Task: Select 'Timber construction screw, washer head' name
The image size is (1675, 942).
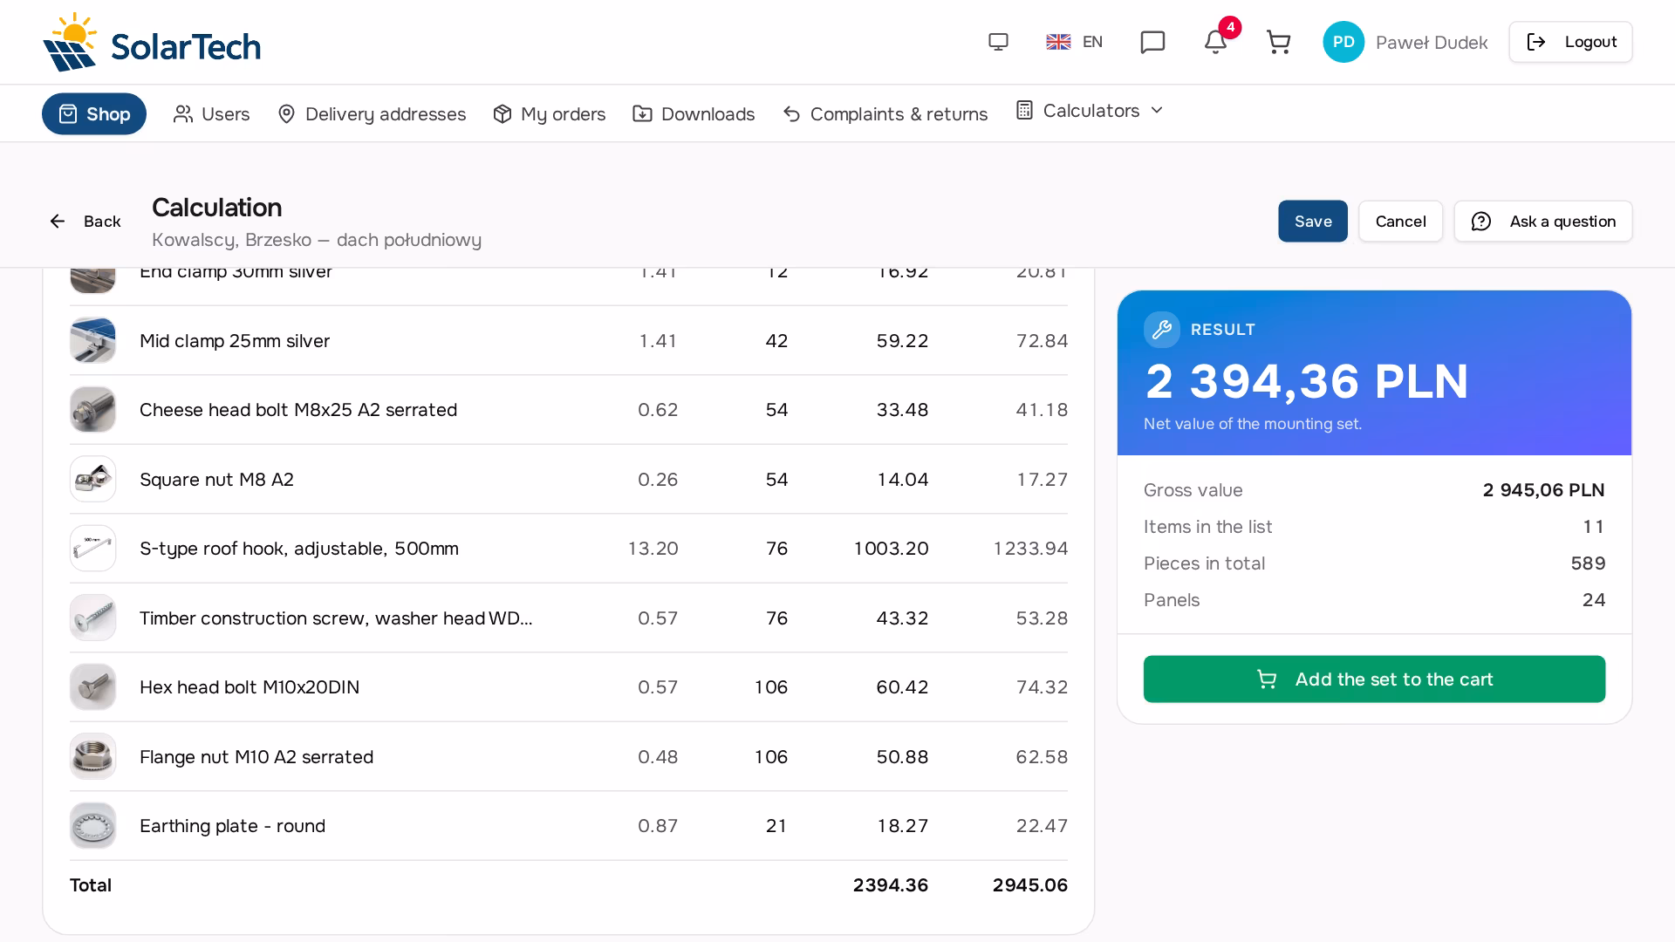Action: pyautogui.click(x=336, y=618)
